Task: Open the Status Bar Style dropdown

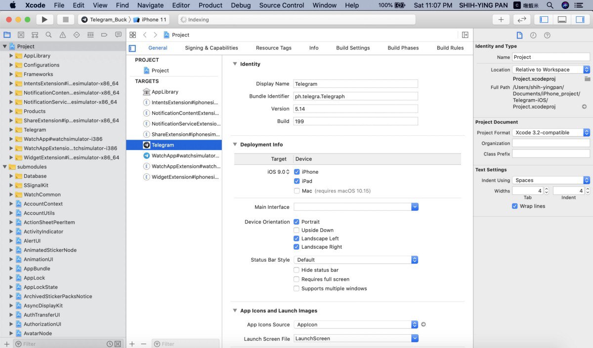Action: point(356,260)
